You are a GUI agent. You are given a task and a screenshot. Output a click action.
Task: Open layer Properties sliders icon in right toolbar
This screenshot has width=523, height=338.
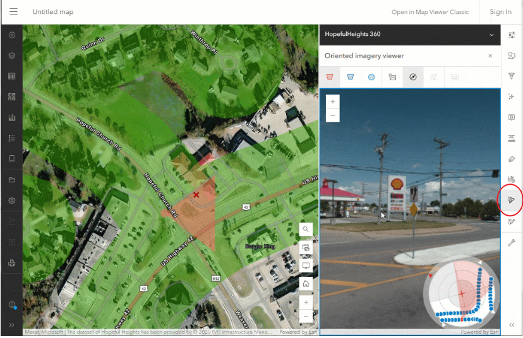(x=512, y=35)
